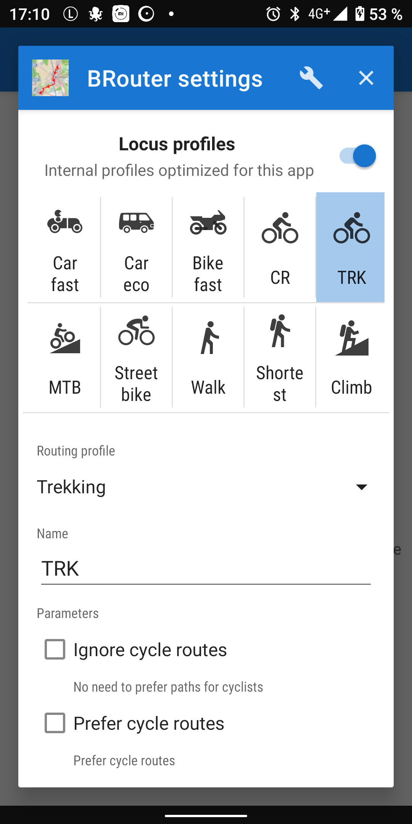Close the BRouter settings dialog
Image resolution: width=412 pixels, height=824 pixels.
click(x=366, y=78)
